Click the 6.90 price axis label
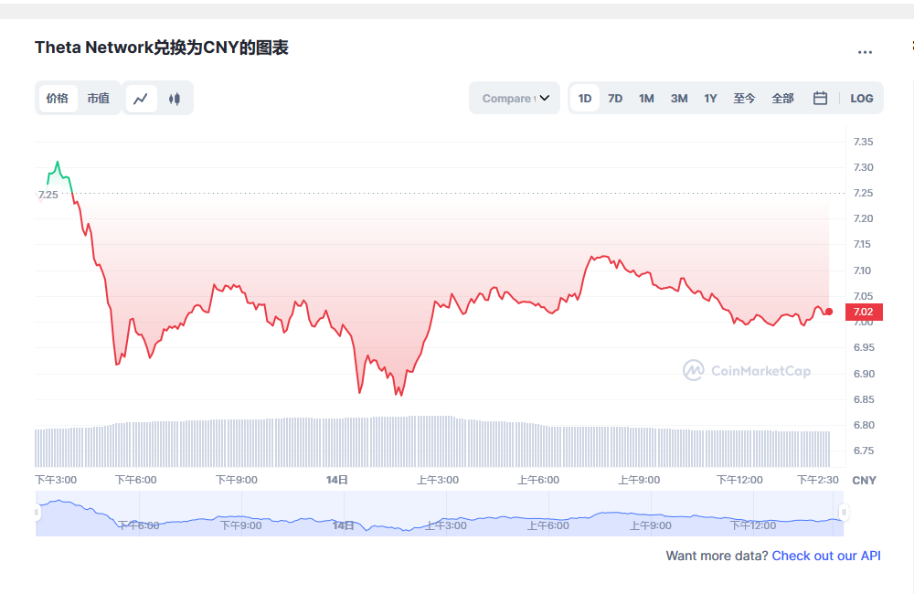 click(864, 374)
